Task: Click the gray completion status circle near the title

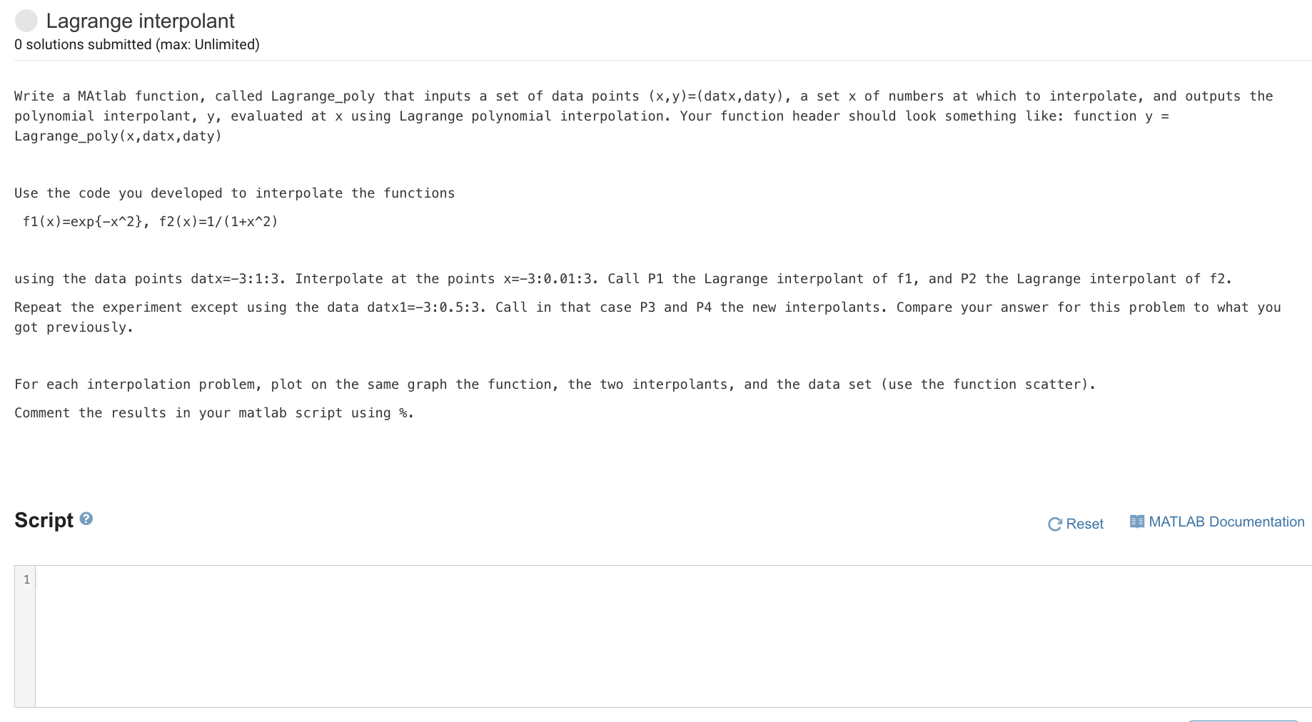Action: 26,21
